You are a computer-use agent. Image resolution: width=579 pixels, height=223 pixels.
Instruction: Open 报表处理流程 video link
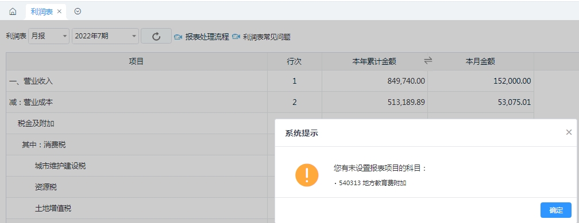(x=207, y=37)
